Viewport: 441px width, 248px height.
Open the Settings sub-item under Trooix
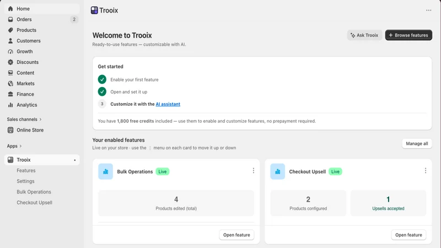[25, 181]
